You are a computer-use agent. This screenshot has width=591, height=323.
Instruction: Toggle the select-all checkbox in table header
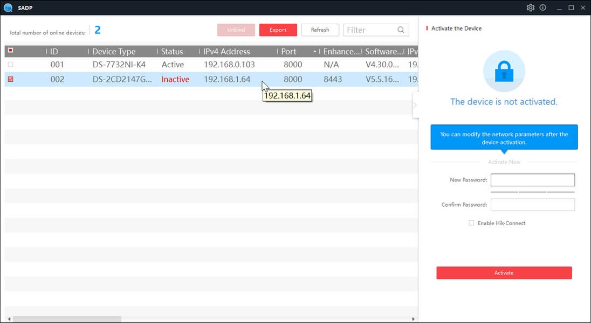(x=11, y=51)
